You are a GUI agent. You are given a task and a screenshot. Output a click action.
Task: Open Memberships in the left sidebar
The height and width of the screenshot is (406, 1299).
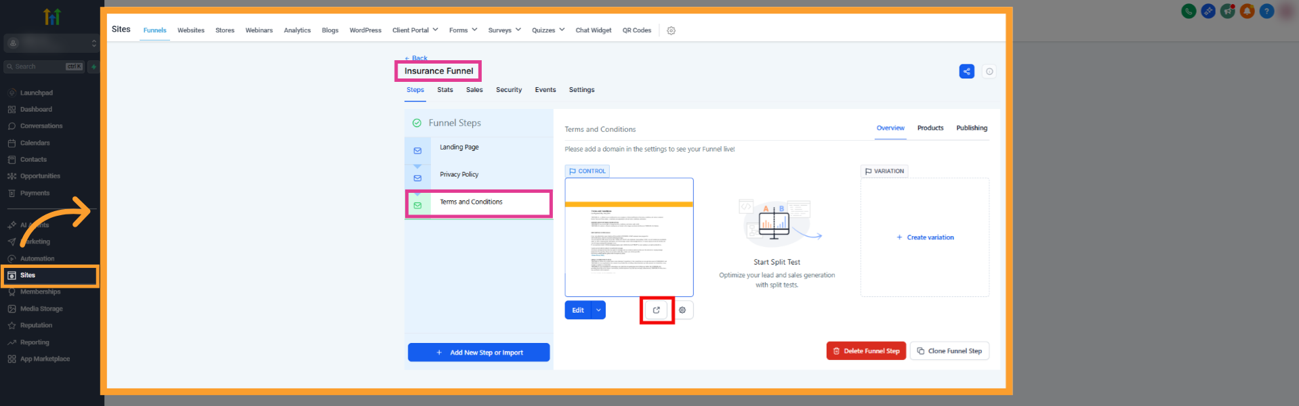point(41,292)
